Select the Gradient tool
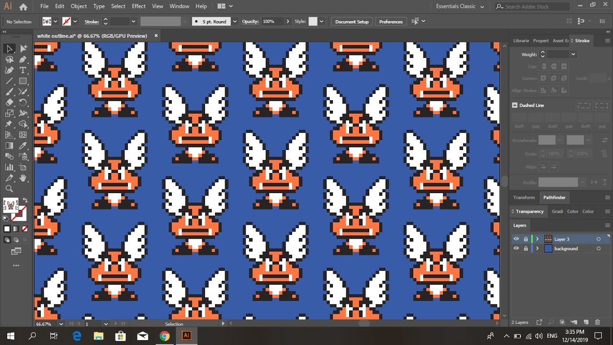 tap(10, 146)
